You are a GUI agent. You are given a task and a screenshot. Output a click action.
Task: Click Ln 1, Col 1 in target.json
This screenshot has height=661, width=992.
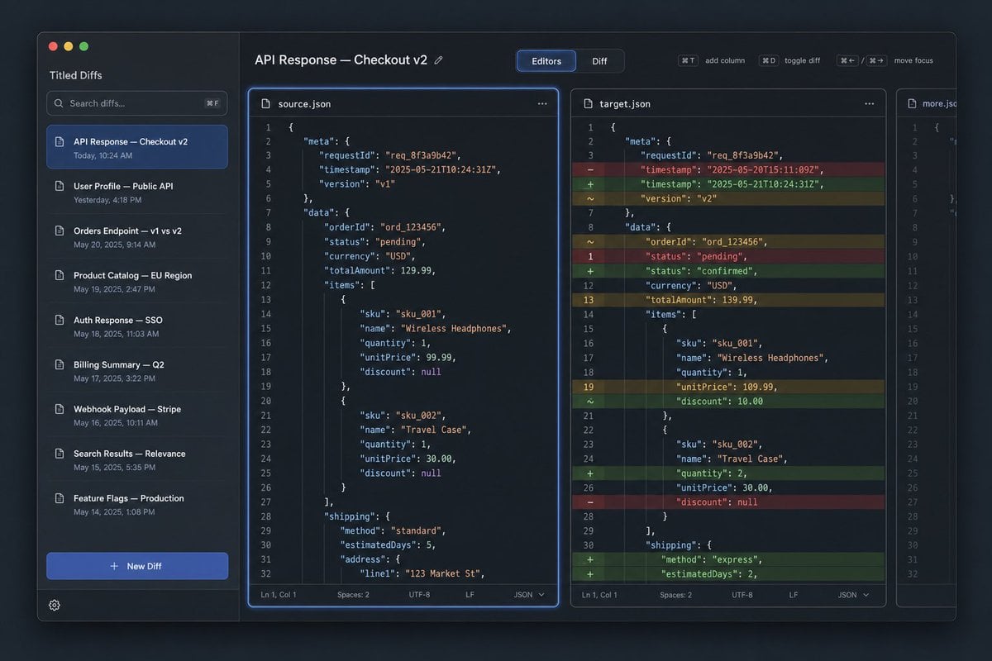(600, 595)
